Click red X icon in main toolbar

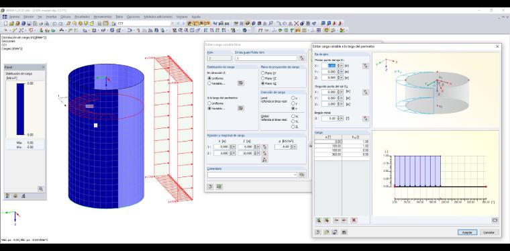coord(297,23)
